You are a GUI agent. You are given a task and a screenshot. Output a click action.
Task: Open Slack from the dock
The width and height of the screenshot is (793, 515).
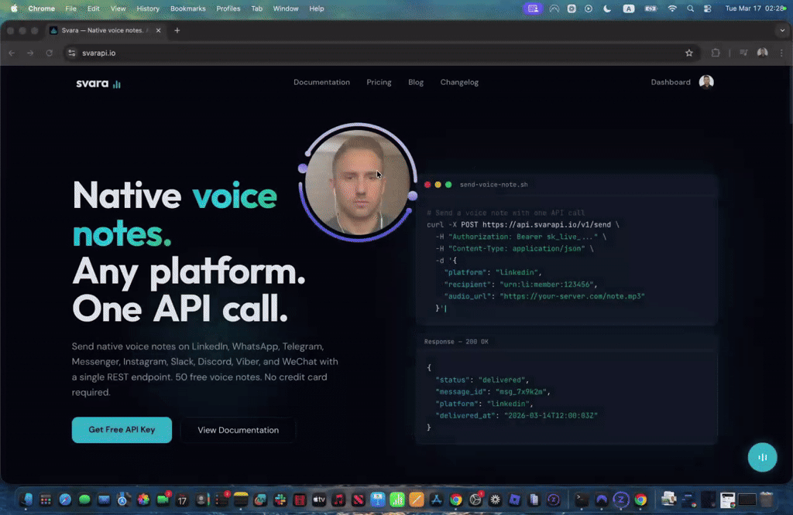(280, 500)
